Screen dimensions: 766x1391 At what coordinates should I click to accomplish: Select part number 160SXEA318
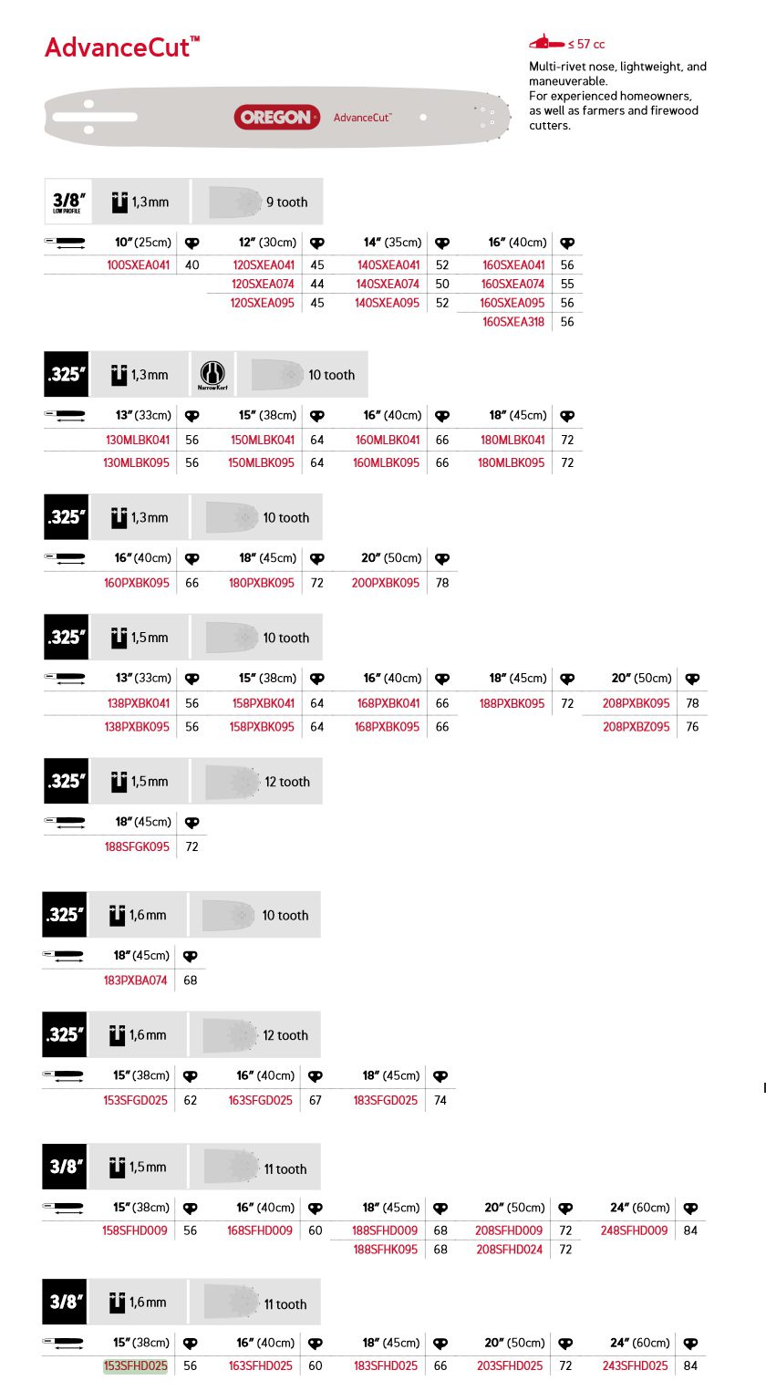pos(513,321)
